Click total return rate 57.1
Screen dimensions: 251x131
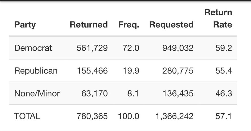pyautogui.click(x=224, y=116)
